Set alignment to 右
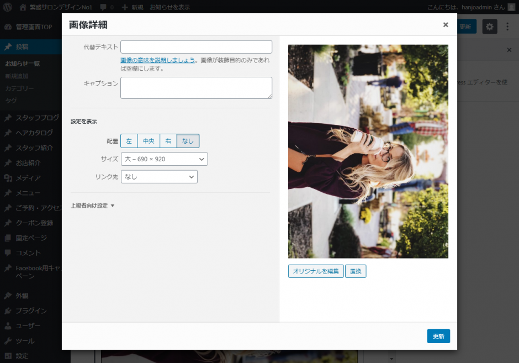This screenshot has width=519, height=363. (x=168, y=141)
